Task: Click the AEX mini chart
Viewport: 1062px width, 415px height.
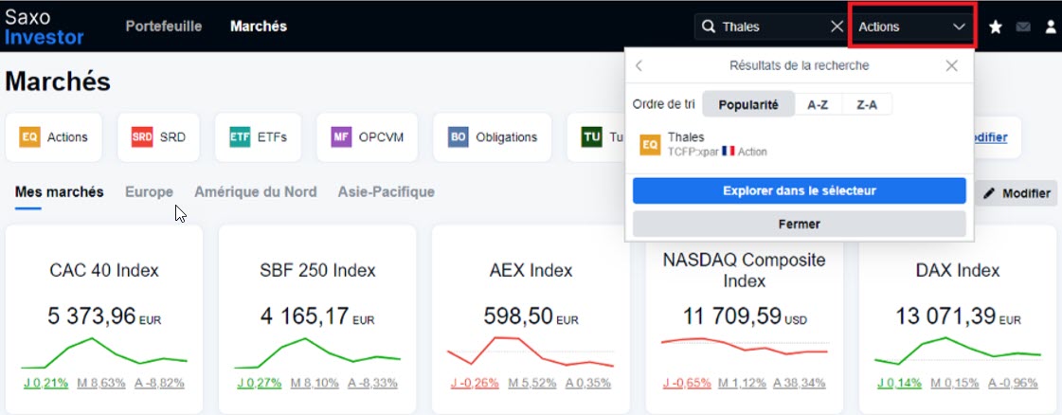Action: (x=531, y=352)
